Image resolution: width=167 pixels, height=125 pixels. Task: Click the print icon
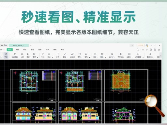(x=151, y=50)
